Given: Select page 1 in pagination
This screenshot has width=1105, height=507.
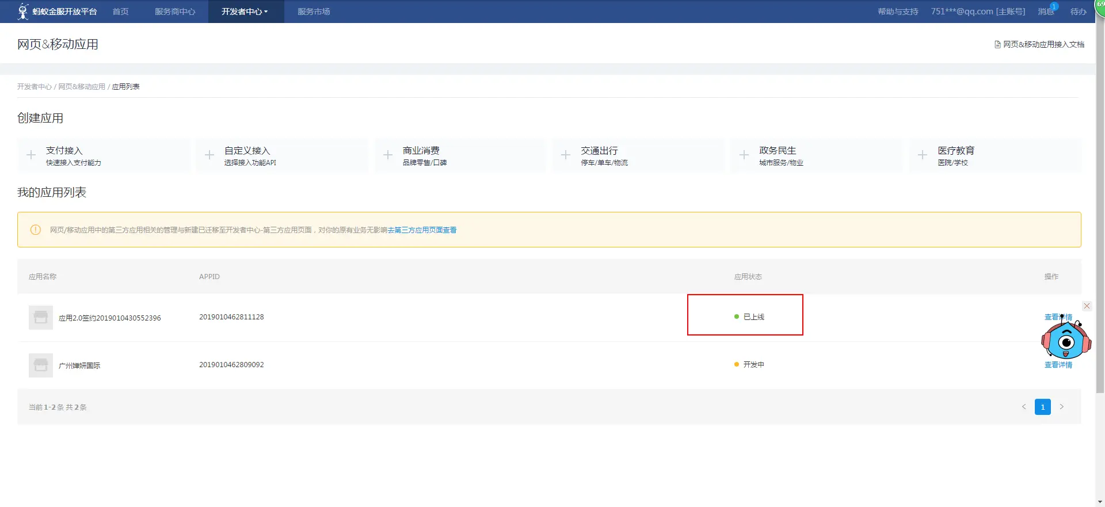Looking at the screenshot, I should tap(1043, 407).
